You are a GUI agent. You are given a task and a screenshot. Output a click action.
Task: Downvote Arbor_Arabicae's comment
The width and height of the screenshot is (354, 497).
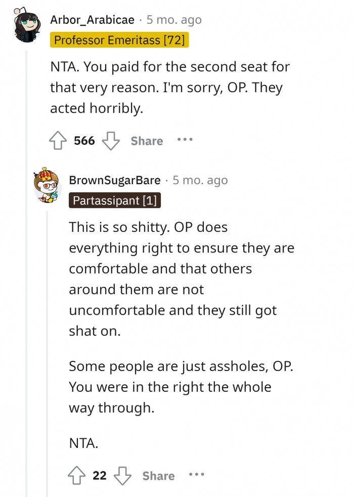111,141
